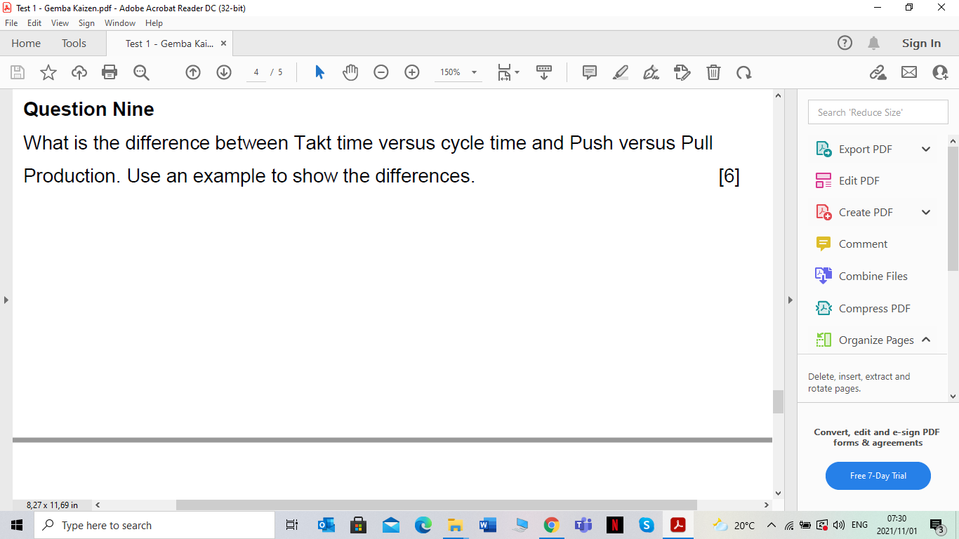Select the Hand tool

pyautogui.click(x=350, y=72)
